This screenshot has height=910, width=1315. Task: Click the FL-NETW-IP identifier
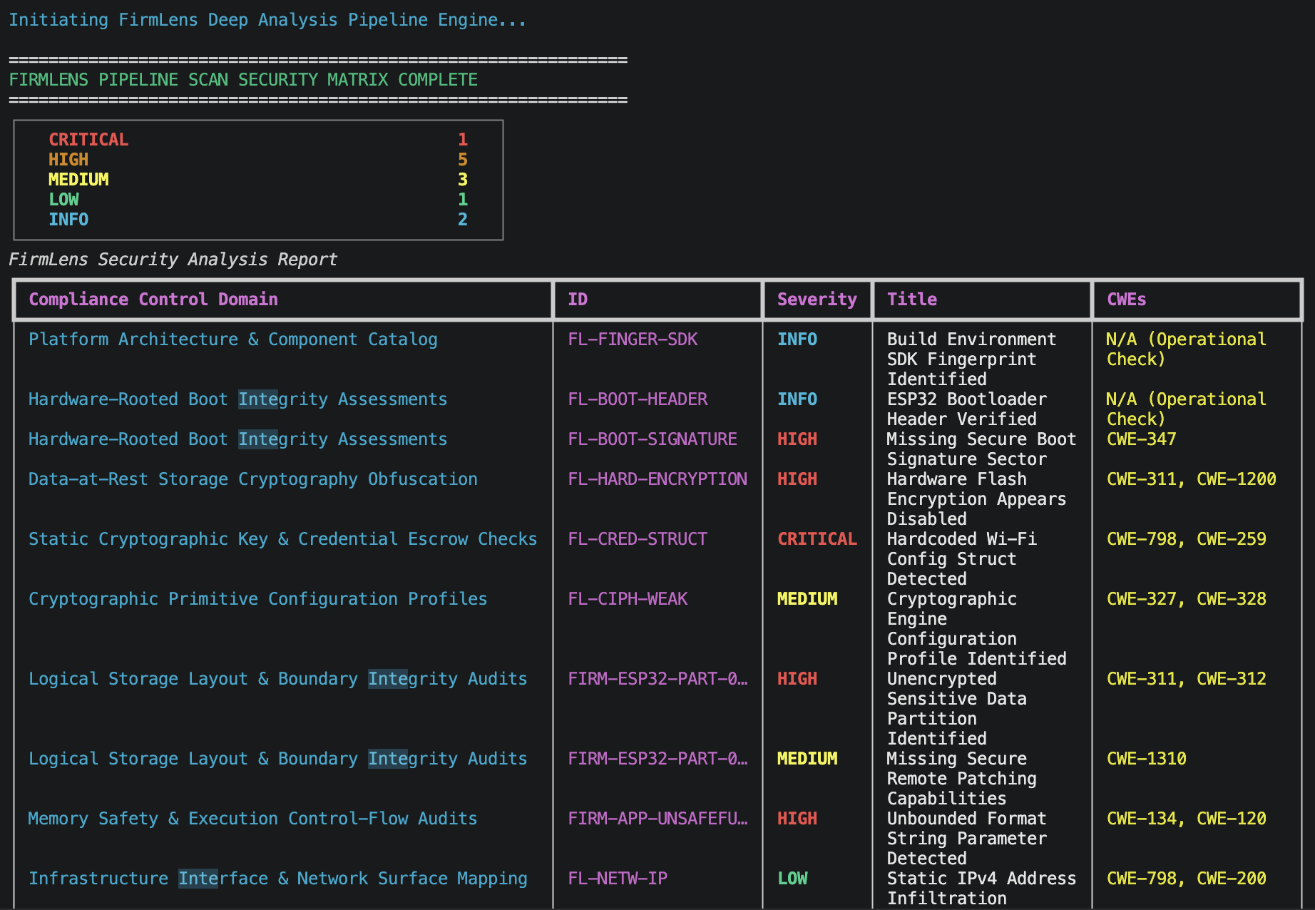[x=618, y=879]
